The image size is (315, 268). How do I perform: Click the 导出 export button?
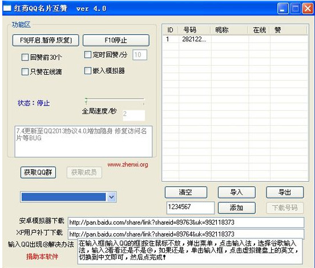285,192
